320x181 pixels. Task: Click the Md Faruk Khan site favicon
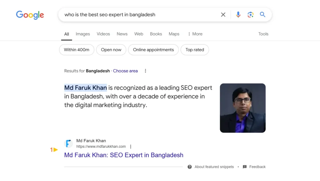[x=68, y=144]
